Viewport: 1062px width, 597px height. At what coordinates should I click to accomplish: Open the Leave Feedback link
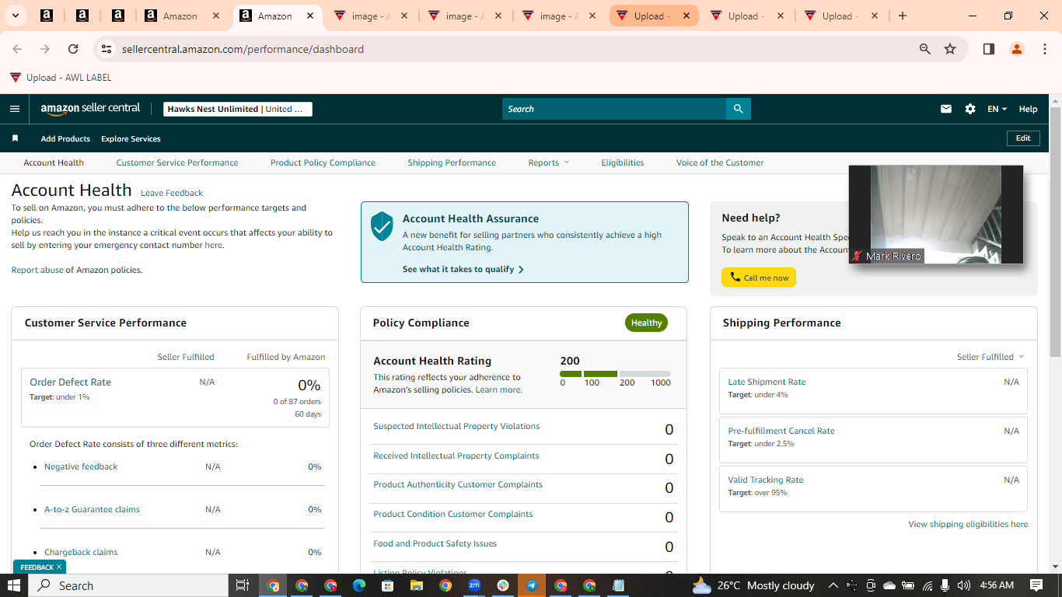point(172,193)
